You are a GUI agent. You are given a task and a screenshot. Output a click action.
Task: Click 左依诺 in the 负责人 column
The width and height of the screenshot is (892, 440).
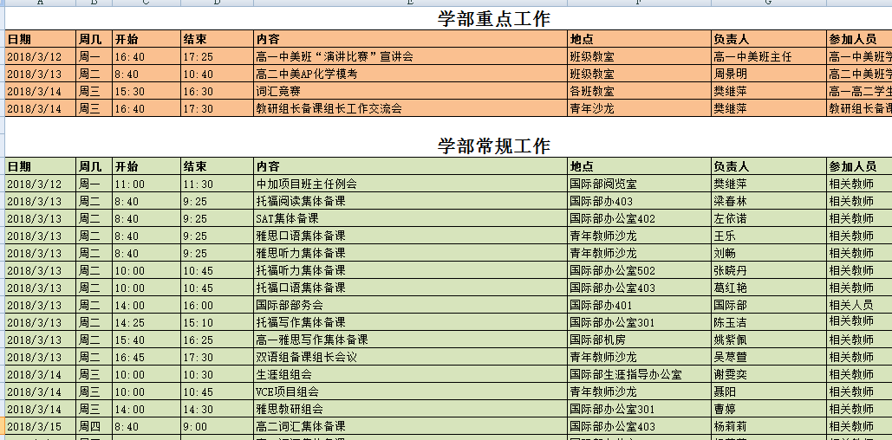point(769,218)
